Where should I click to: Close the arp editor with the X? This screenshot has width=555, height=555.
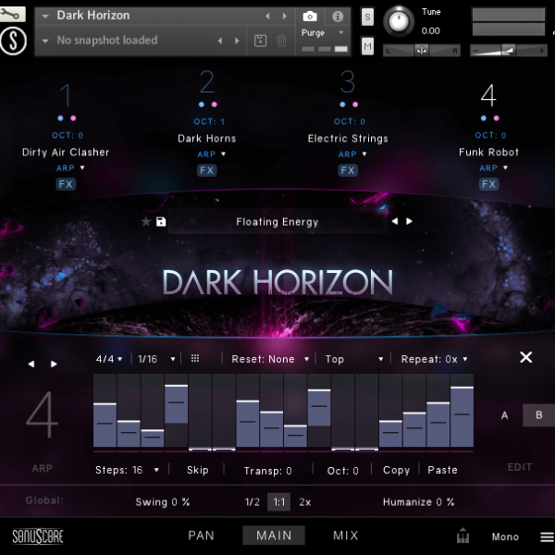pyautogui.click(x=526, y=357)
